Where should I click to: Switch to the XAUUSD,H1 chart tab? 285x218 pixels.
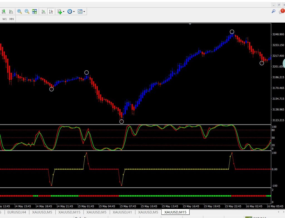(x=122, y=212)
